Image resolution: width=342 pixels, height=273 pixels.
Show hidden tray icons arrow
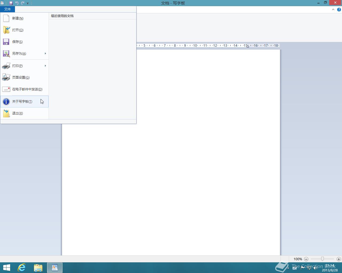288,268
